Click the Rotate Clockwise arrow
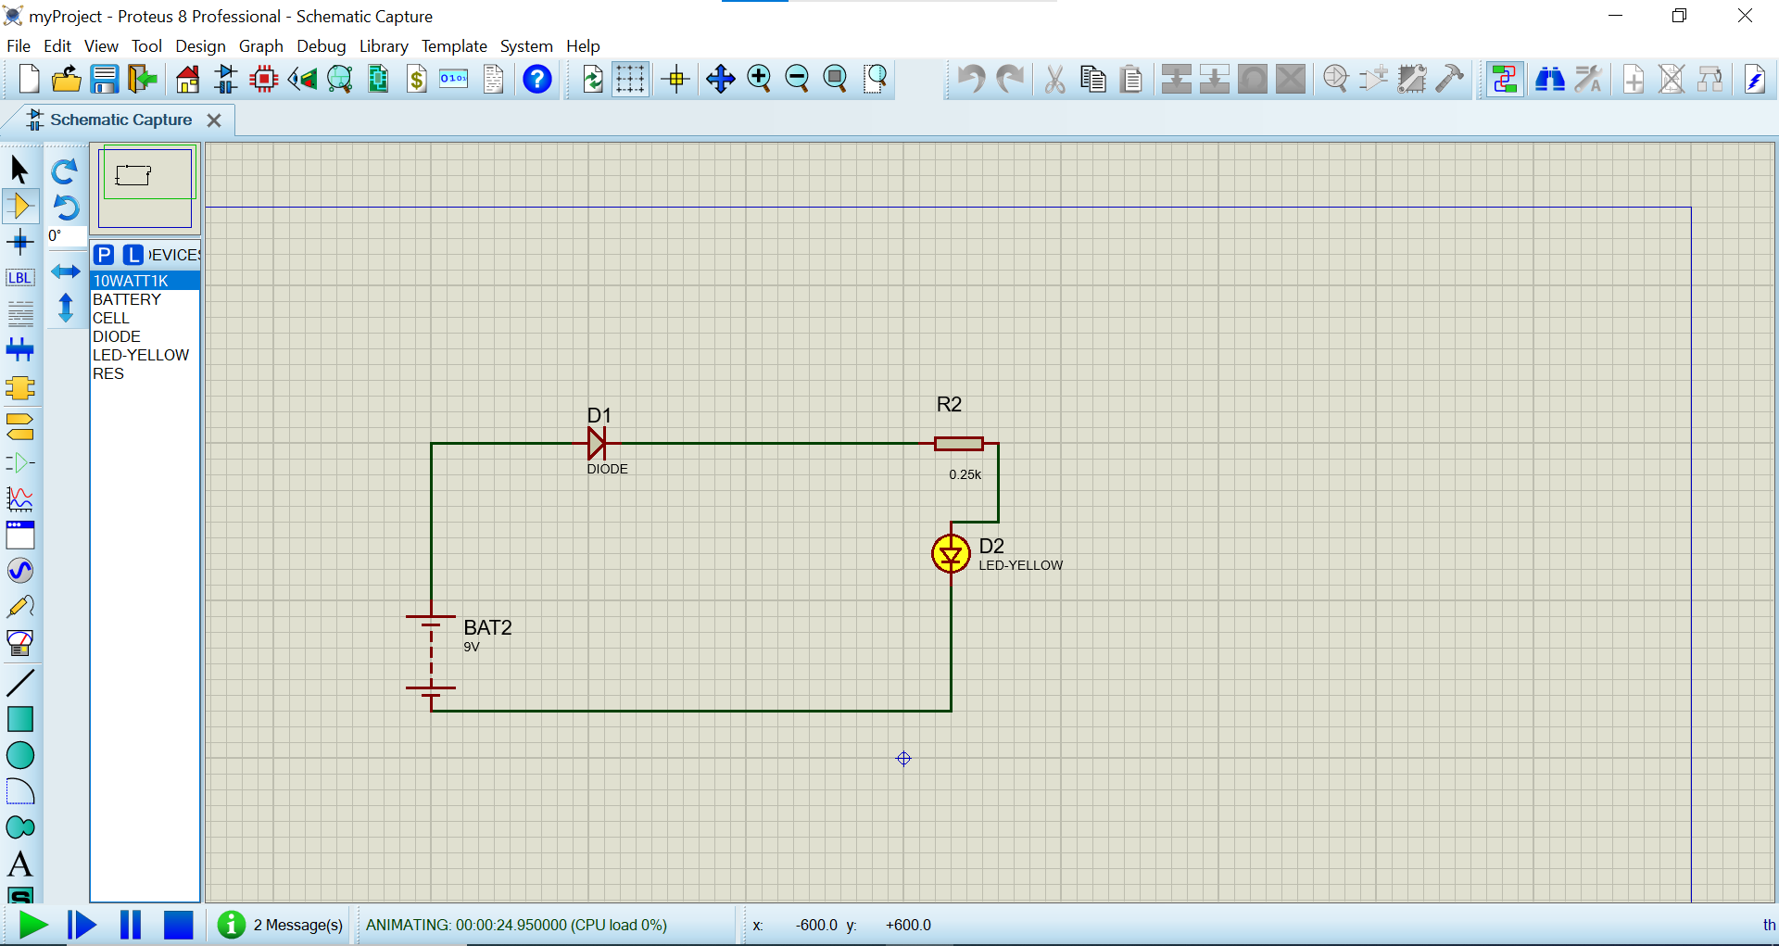 tap(65, 171)
